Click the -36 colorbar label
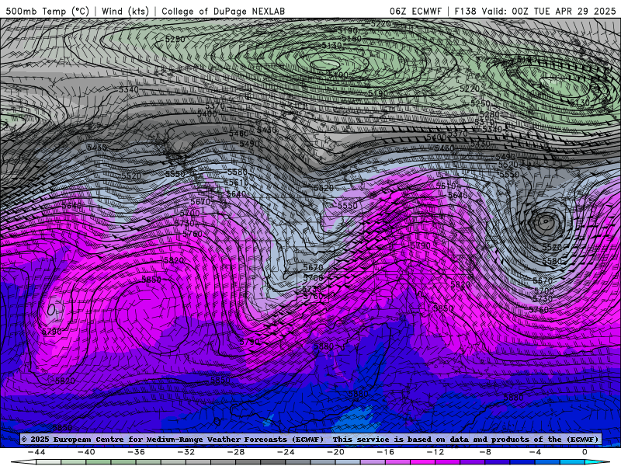 pos(137,452)
